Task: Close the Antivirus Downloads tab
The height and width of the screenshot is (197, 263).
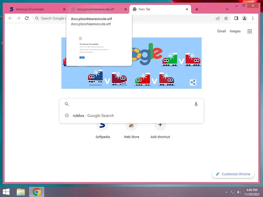Action: click(64, 9)
